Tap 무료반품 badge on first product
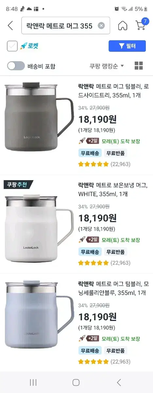The width and height of the screenshot is (153, 393). point(116,153)
